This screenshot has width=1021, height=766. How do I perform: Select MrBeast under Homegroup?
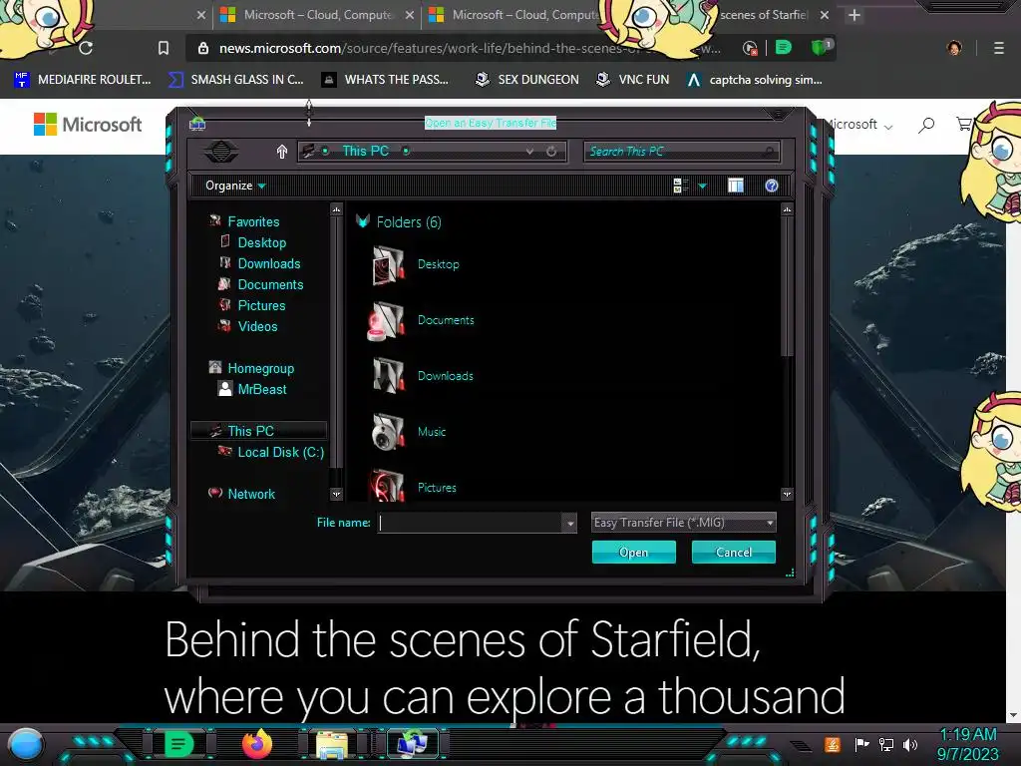click(x=262, y=389)
